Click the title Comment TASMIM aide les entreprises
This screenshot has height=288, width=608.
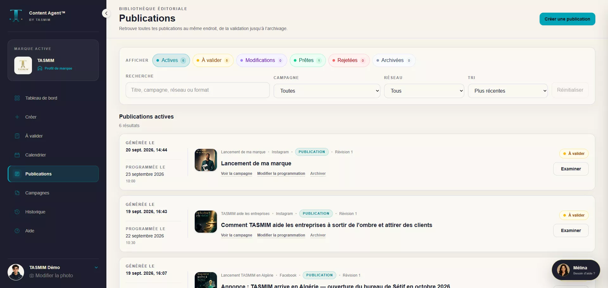pos(326,225)
